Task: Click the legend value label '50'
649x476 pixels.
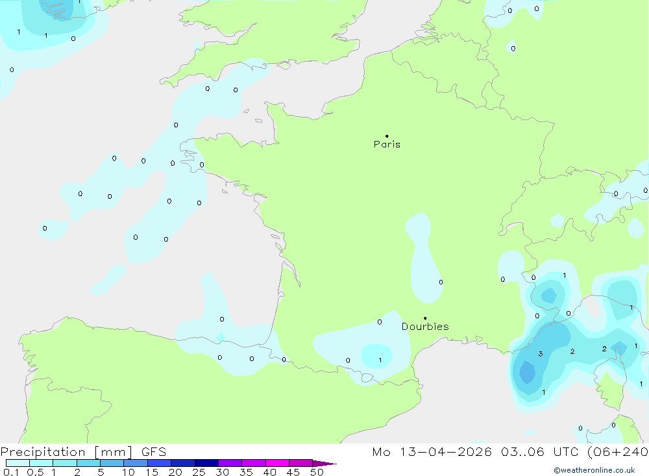Action: click(317, 472)
